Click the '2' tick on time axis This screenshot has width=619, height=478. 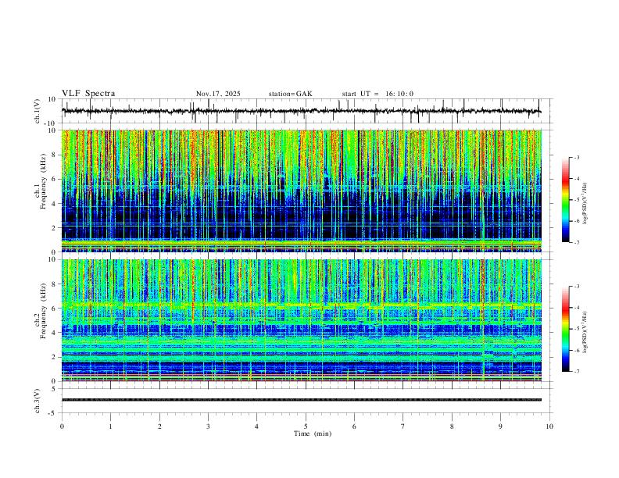[159, 426]
